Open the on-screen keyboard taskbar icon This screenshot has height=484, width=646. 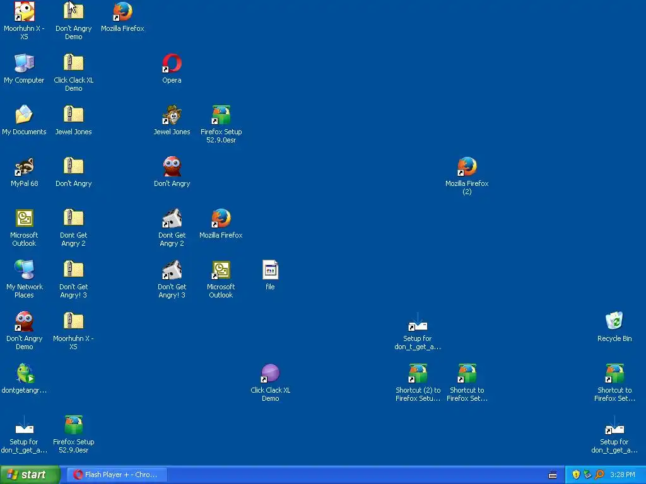[553, 475]
